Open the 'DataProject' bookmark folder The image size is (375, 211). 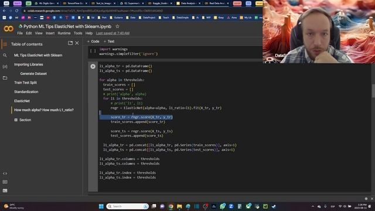[146, 18]
